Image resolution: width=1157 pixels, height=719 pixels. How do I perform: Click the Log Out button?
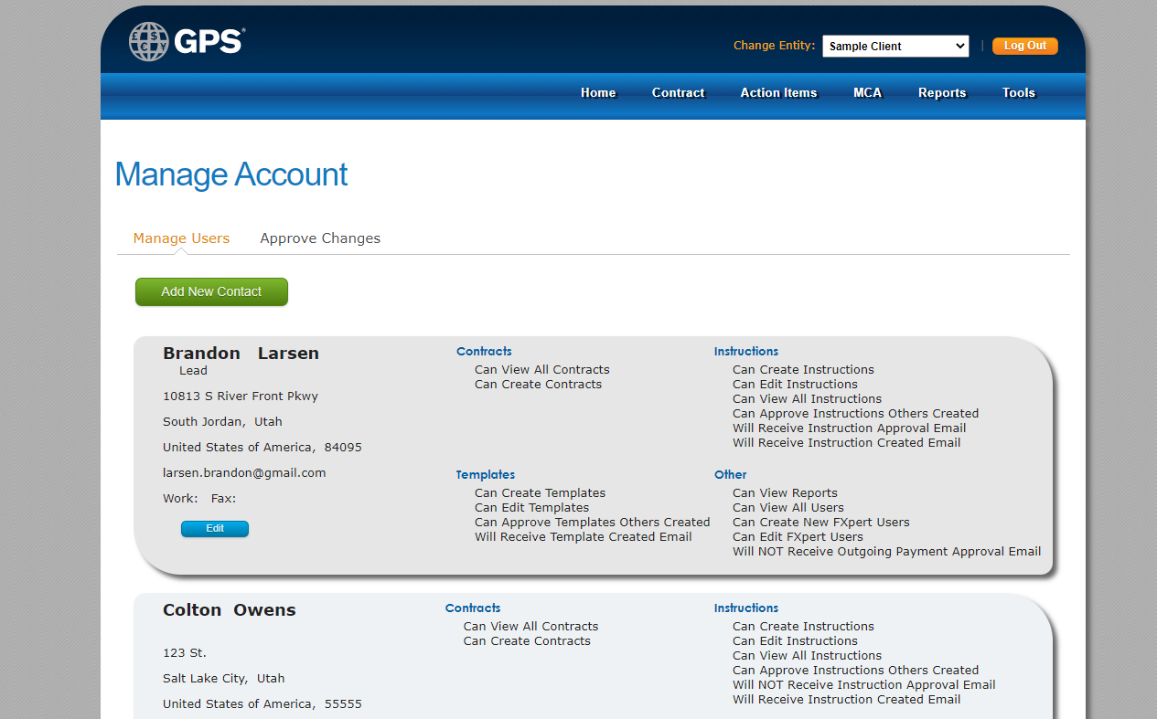[1024, 46]
